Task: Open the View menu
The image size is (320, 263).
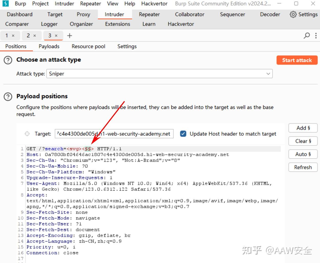Action: click(112, 4)
